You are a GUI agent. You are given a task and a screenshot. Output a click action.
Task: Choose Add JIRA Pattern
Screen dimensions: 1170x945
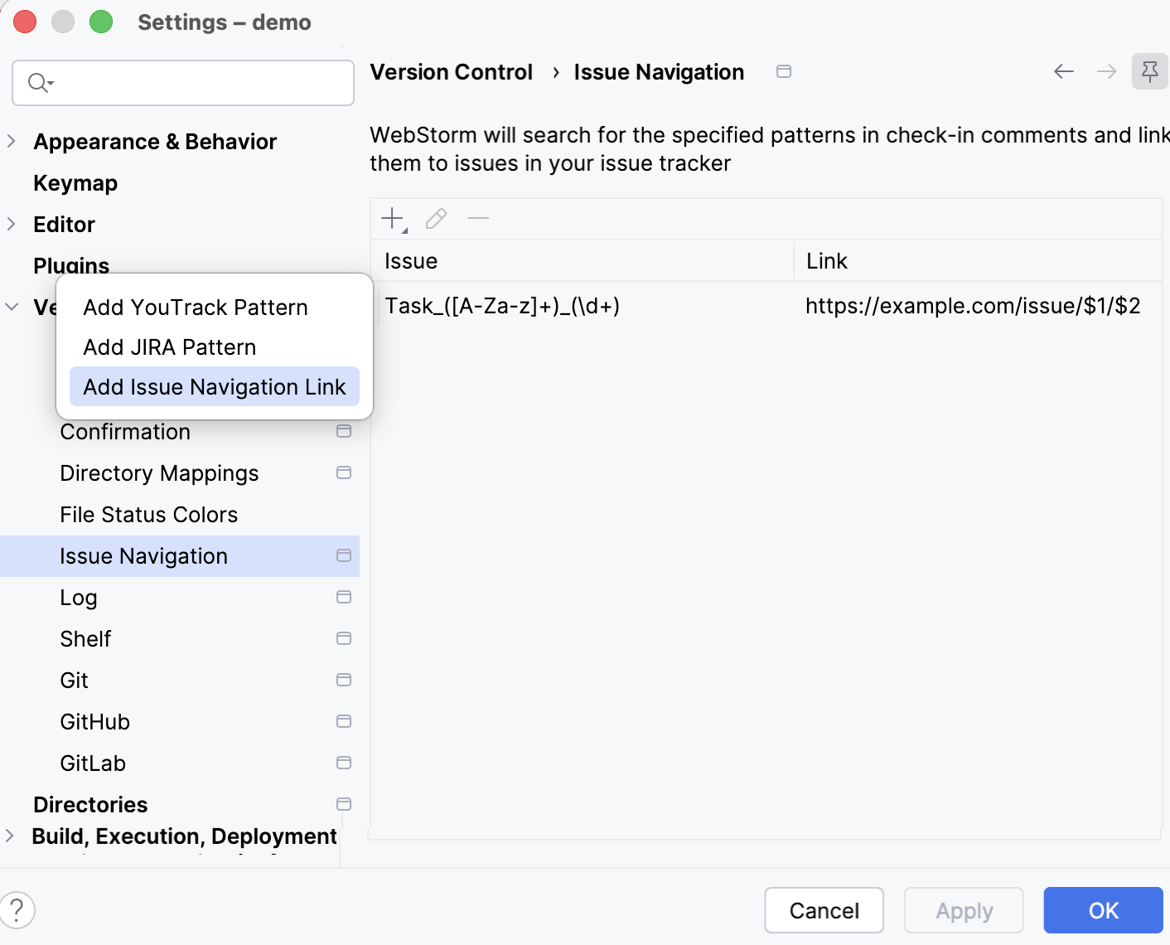coord(215,347)
